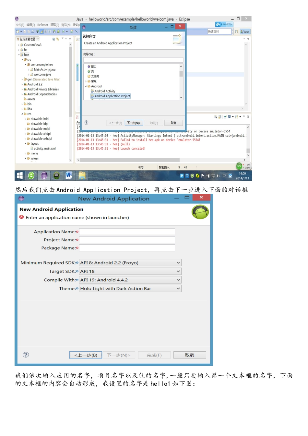308x436 pixels.
Task: Open the 浏览(N) menu in Eclipse
Action: pos(66,25)
